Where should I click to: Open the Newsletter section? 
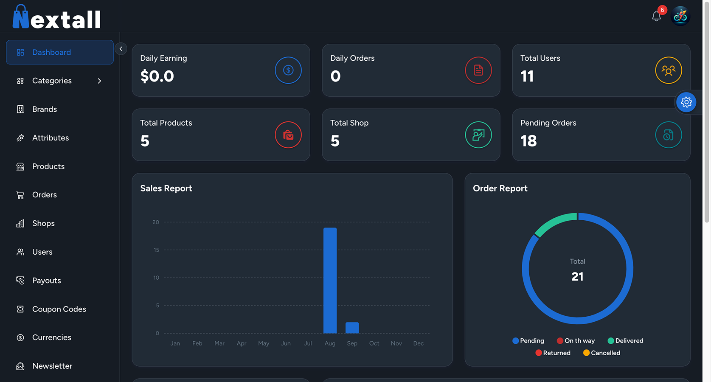[52, 366]
